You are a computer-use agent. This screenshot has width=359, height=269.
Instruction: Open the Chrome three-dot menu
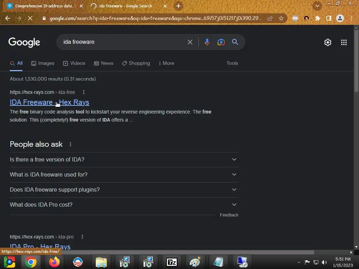351,18
